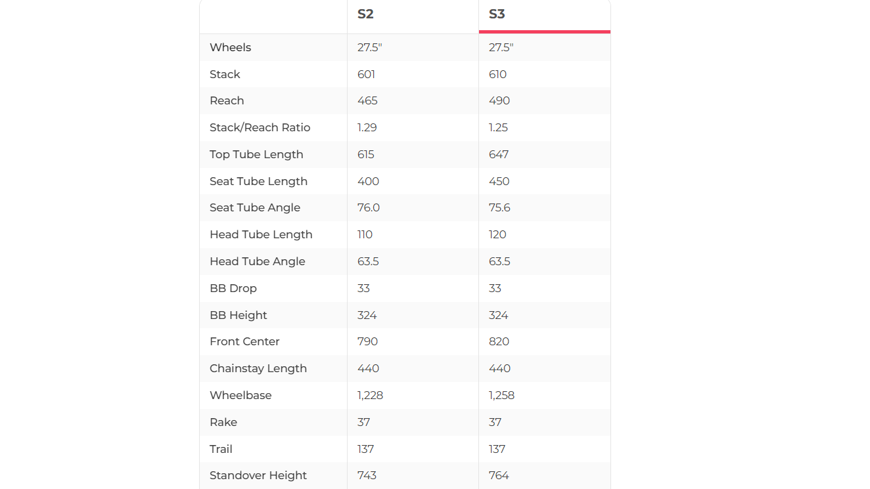Click the S3 Reach value 490

tap(499, 100)
